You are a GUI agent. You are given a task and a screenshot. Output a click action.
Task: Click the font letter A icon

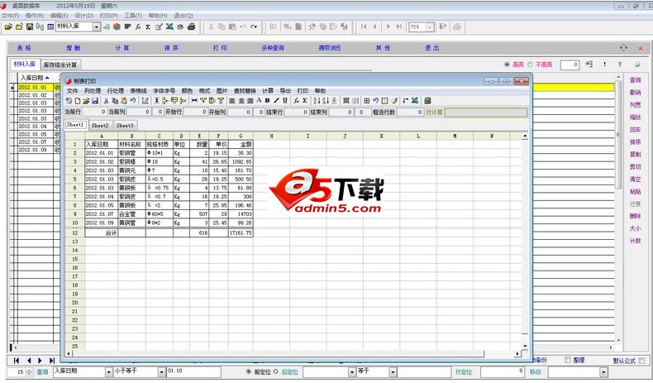[259, 100]
